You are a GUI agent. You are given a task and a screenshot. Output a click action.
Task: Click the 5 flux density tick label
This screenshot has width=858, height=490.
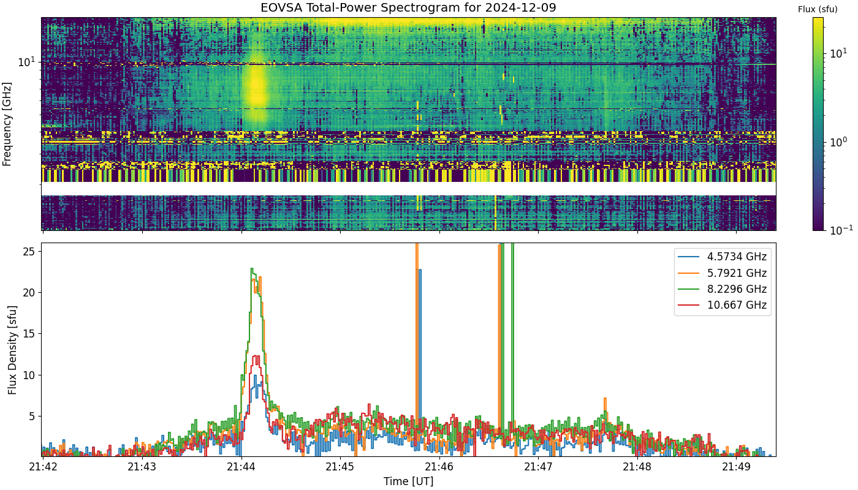(x=34, y=417)
